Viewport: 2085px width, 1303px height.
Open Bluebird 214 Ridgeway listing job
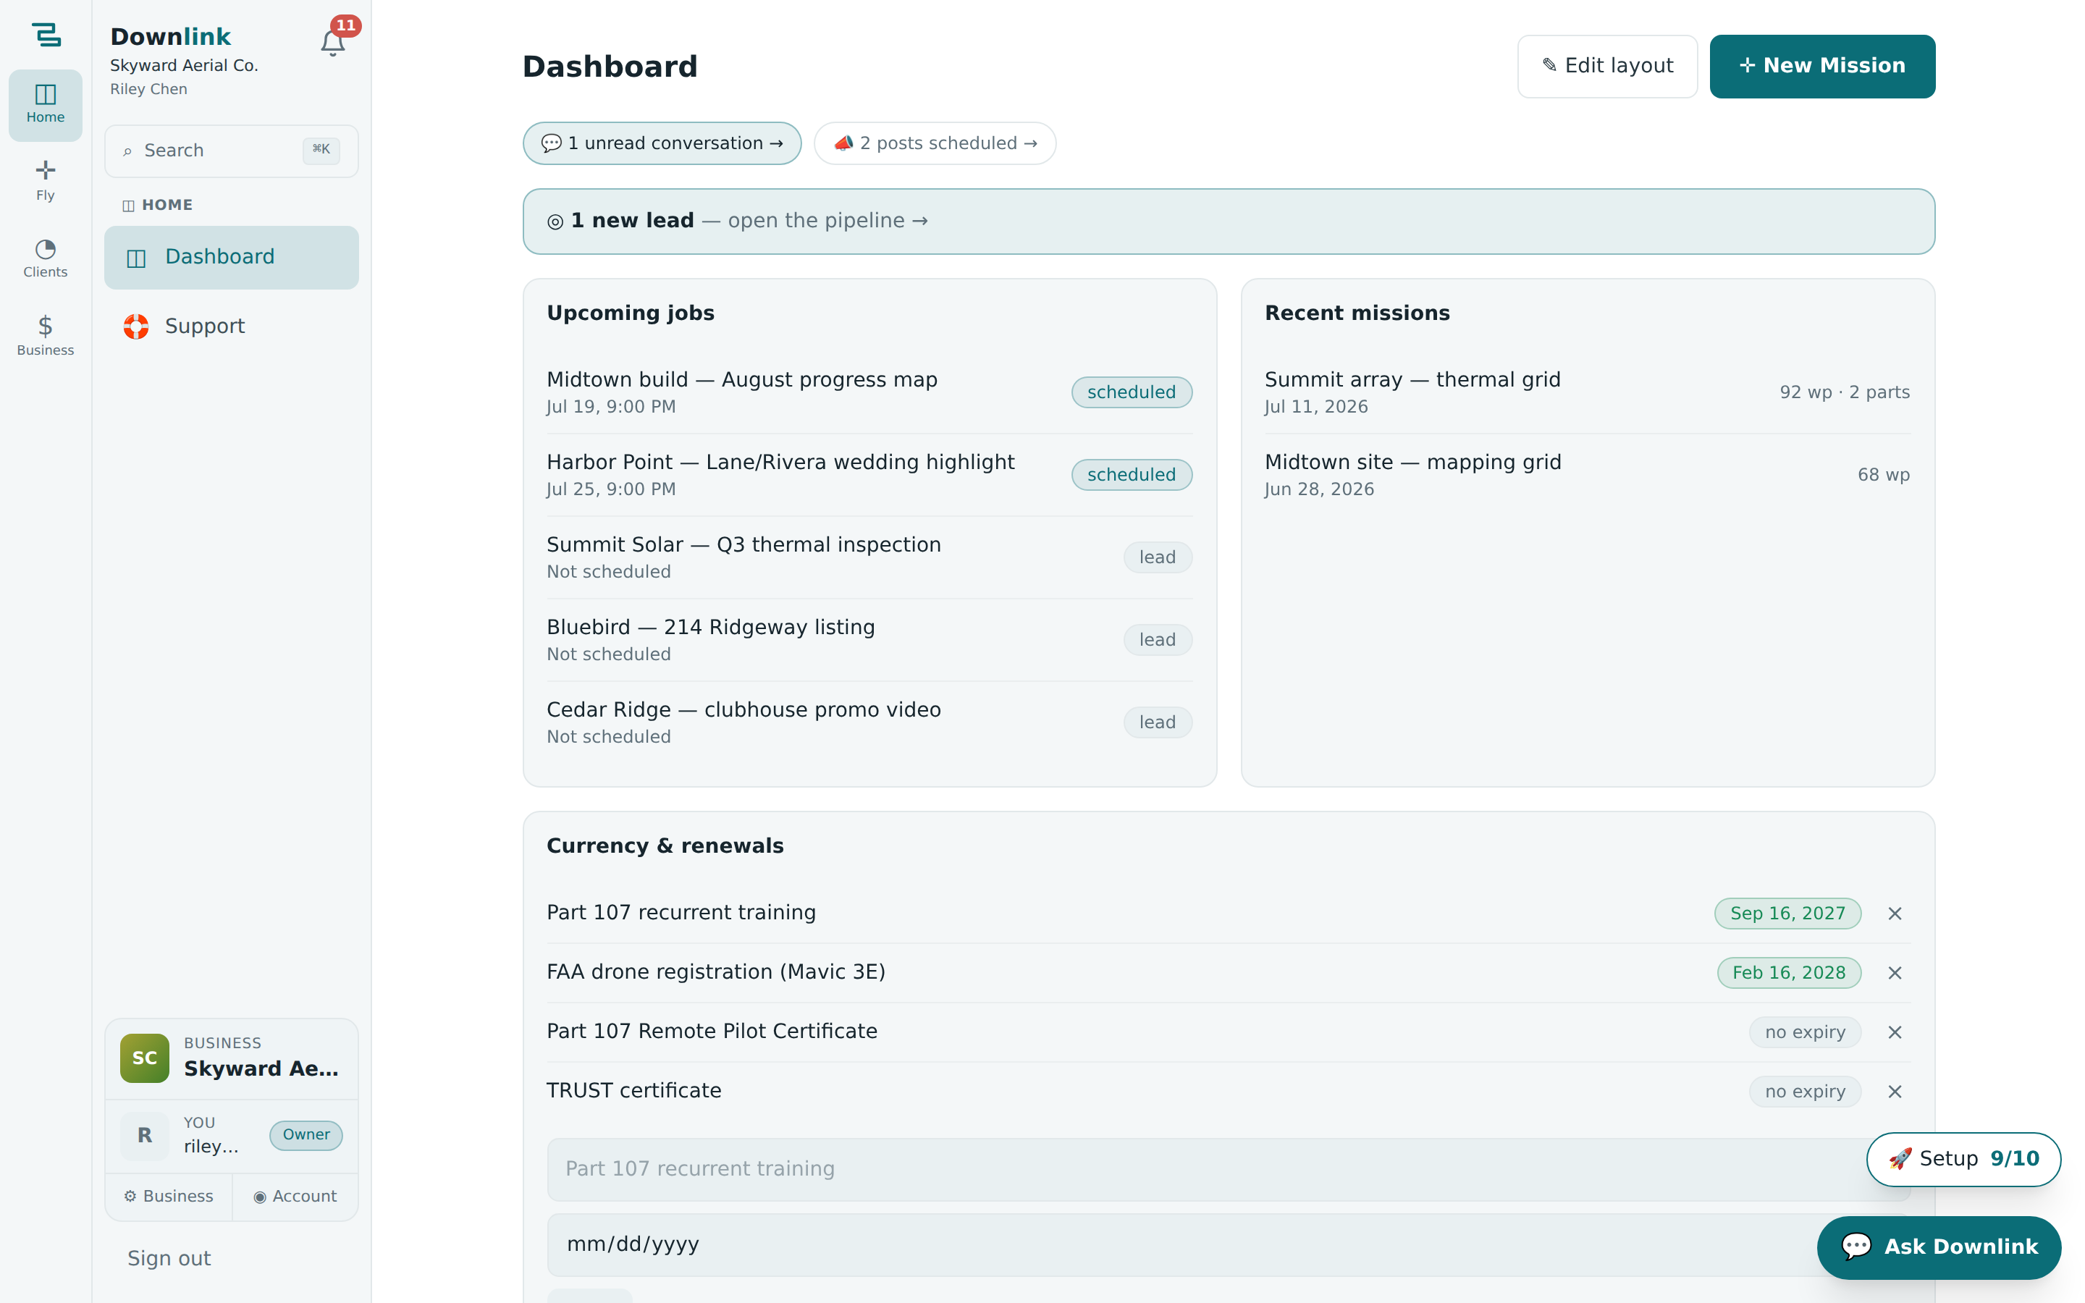[869, 641]
